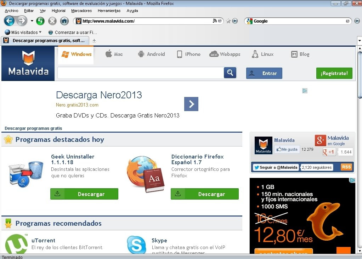Open the Editar menu
362x259 pixels.
pyautogui.click(x=29, y=11)
